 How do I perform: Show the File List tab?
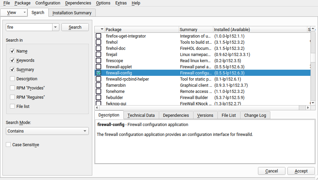pos(229,115)
